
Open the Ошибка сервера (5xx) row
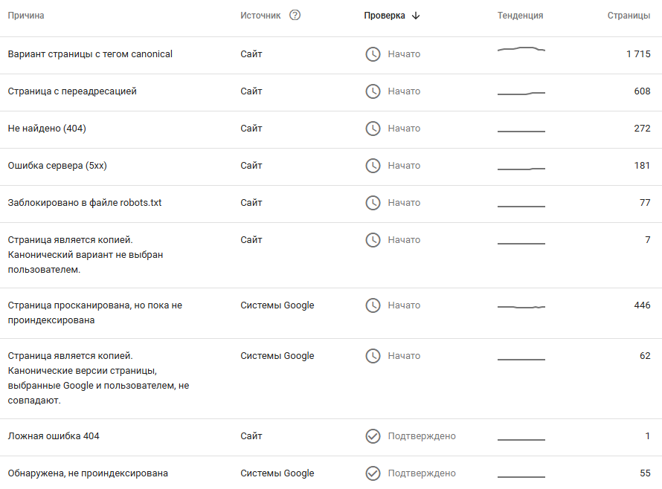[x=57, y=166]
